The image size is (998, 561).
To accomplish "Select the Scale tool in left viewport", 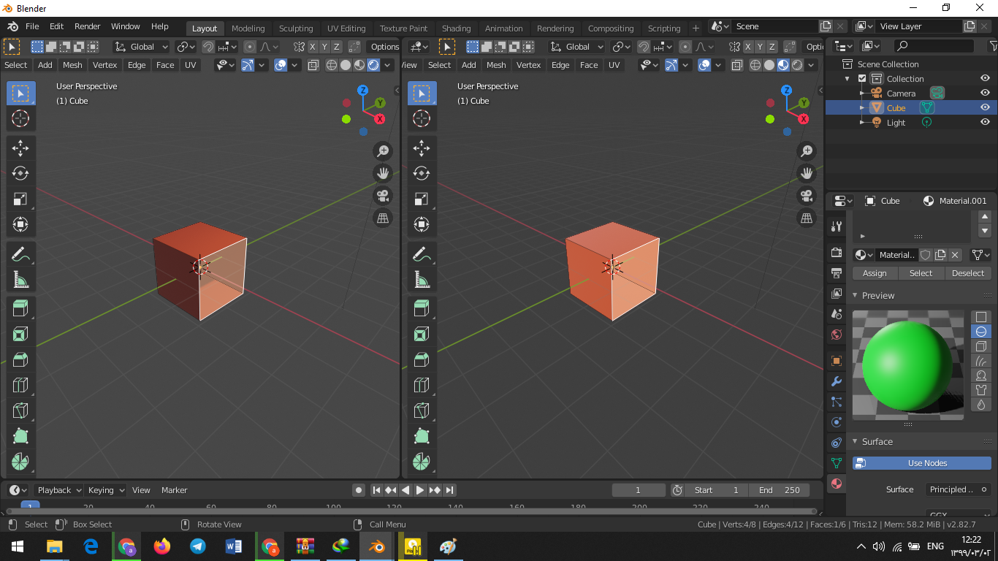I will [20, 199].
